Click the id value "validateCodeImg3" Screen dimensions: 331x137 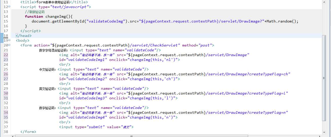pyautogui.click(x=87, y=98)
